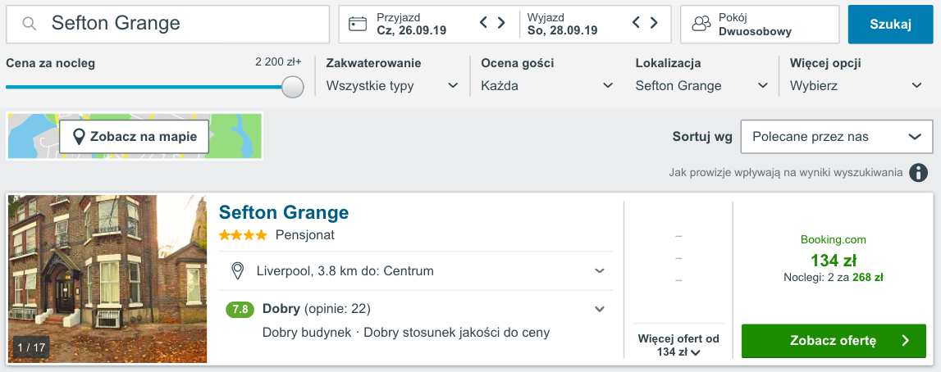Viewport: 941px width, 372px height.
Task: Click the room guests icon
Action: [x=701, y=24]
